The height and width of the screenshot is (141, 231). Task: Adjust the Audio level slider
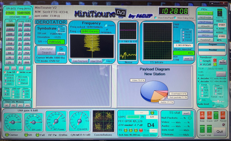[x=218, y=102]
